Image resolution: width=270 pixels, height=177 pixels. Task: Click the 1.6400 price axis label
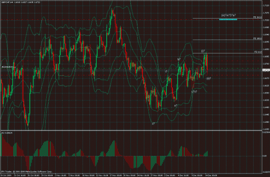pos(266,122)
